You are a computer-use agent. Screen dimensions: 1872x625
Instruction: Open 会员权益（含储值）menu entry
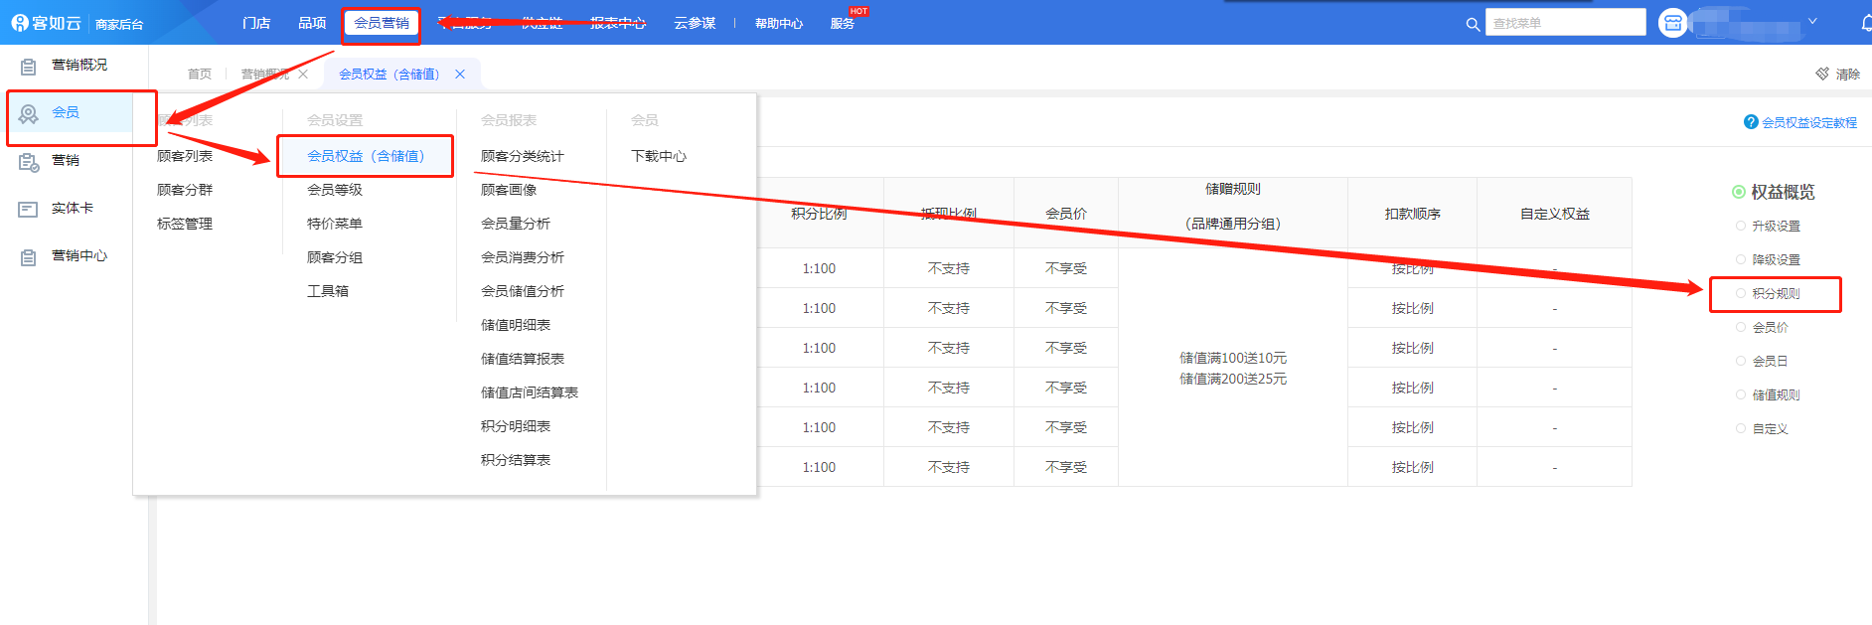coord(366,156)
